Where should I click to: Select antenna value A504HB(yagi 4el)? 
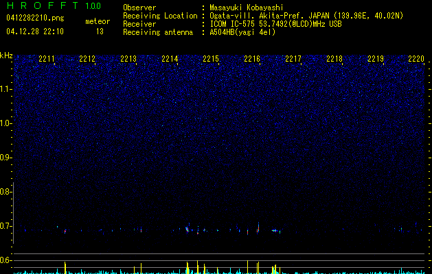point(242,32)
